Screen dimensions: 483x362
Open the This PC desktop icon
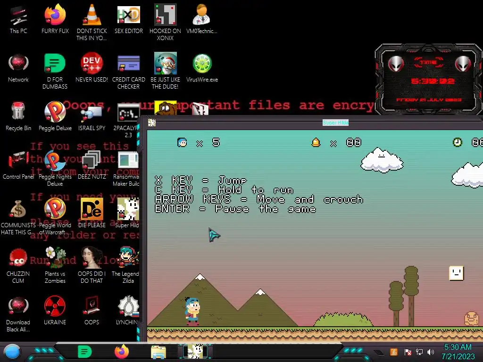tap(18, 19)
